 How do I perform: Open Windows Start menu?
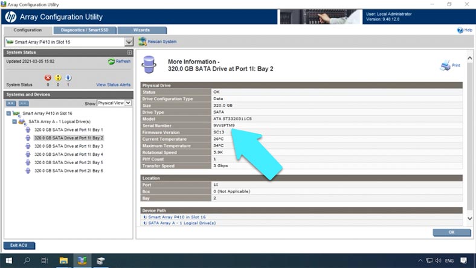9,260
